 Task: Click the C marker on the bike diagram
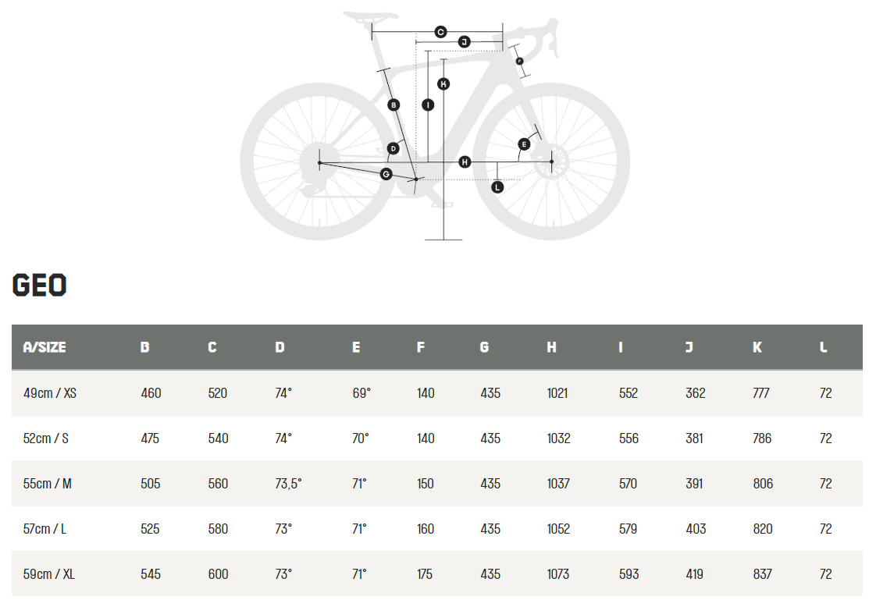pos(440,32)
